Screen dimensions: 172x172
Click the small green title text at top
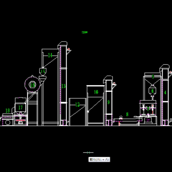(84, 32)
